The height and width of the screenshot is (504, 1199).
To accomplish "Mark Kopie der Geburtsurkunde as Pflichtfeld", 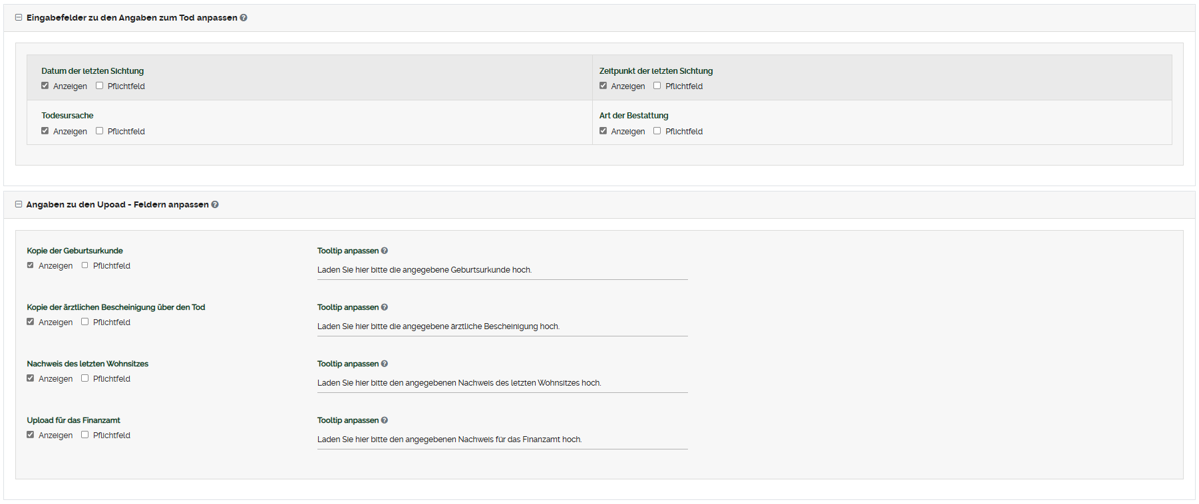I will (x=85, y=265).
